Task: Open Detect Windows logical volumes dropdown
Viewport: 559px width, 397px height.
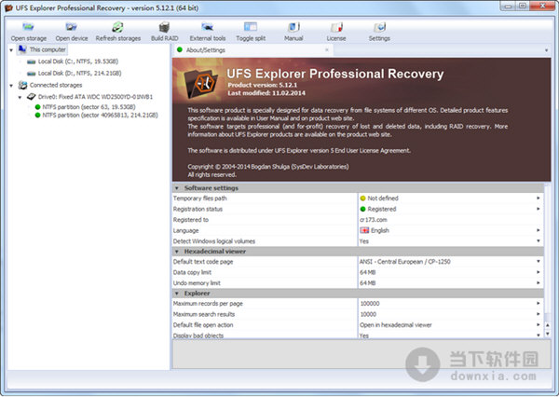Action: tap(539, 241)
